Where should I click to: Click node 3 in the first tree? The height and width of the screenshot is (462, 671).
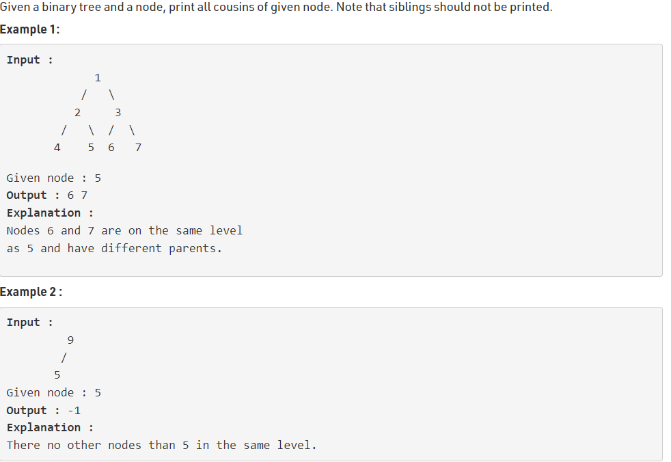(118, 113)
